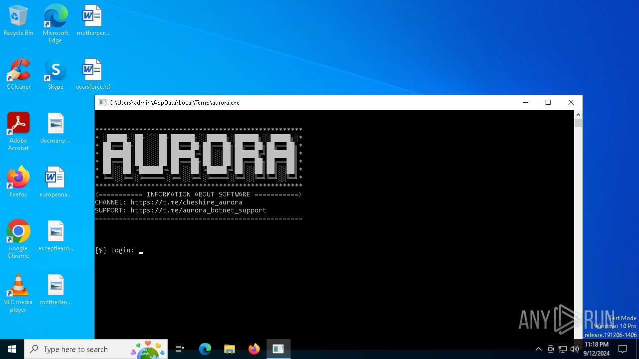
Task: Select yearsforce.rtf document on desktop
Action: [92, 75]
